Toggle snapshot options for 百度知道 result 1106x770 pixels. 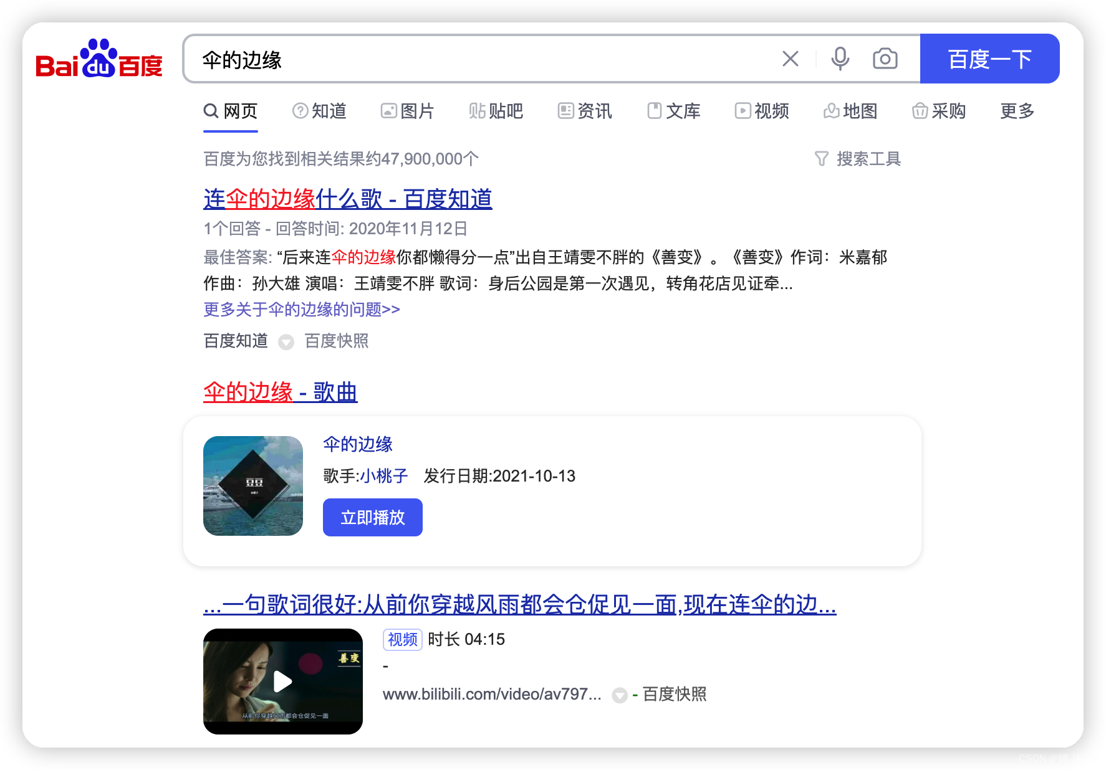[x=286, y=341]
